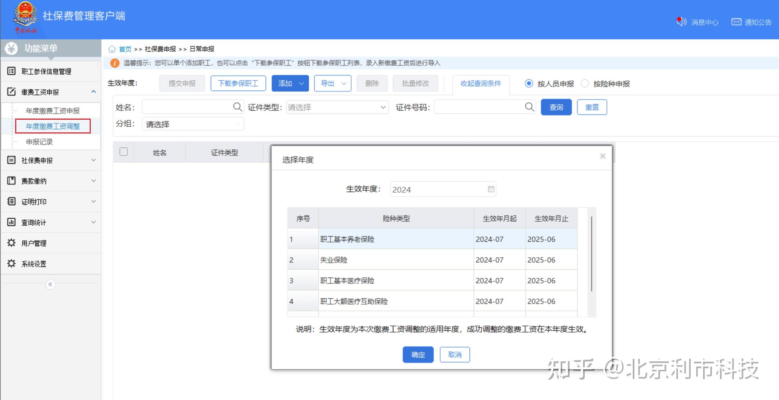Open 用户管理 menu
This screenshot has height=400, width=779.
51,243
